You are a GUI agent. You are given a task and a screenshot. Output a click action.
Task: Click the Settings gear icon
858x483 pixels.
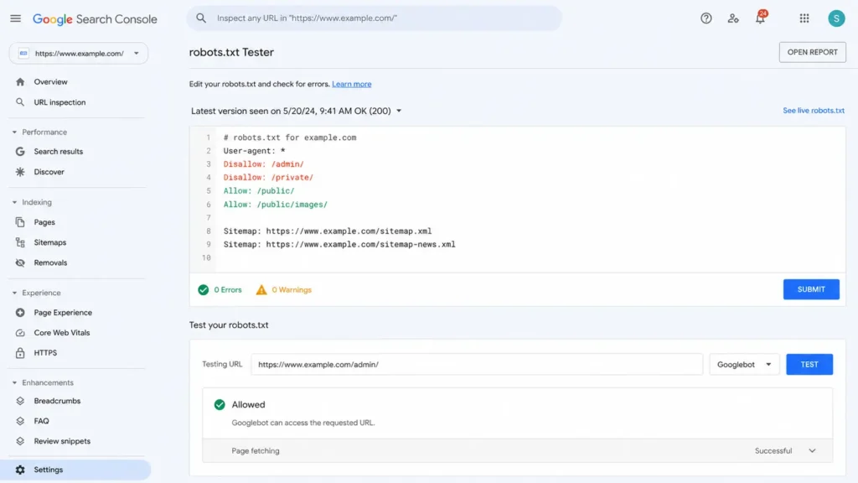pos(20,470)
